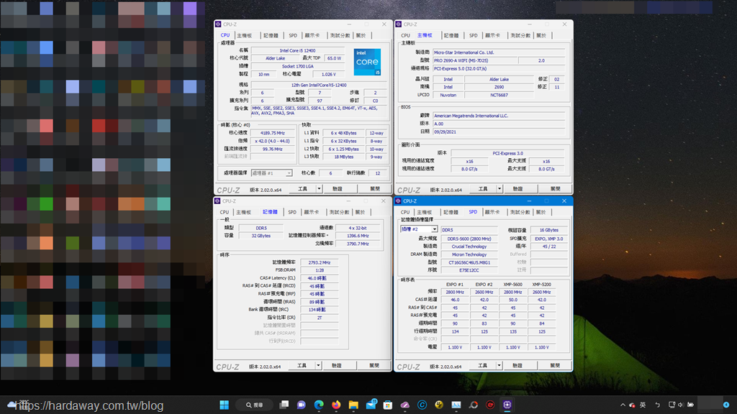
Task: Click the 2793.2 MHz memory frequency value
Action: click(x=319, y=262)
